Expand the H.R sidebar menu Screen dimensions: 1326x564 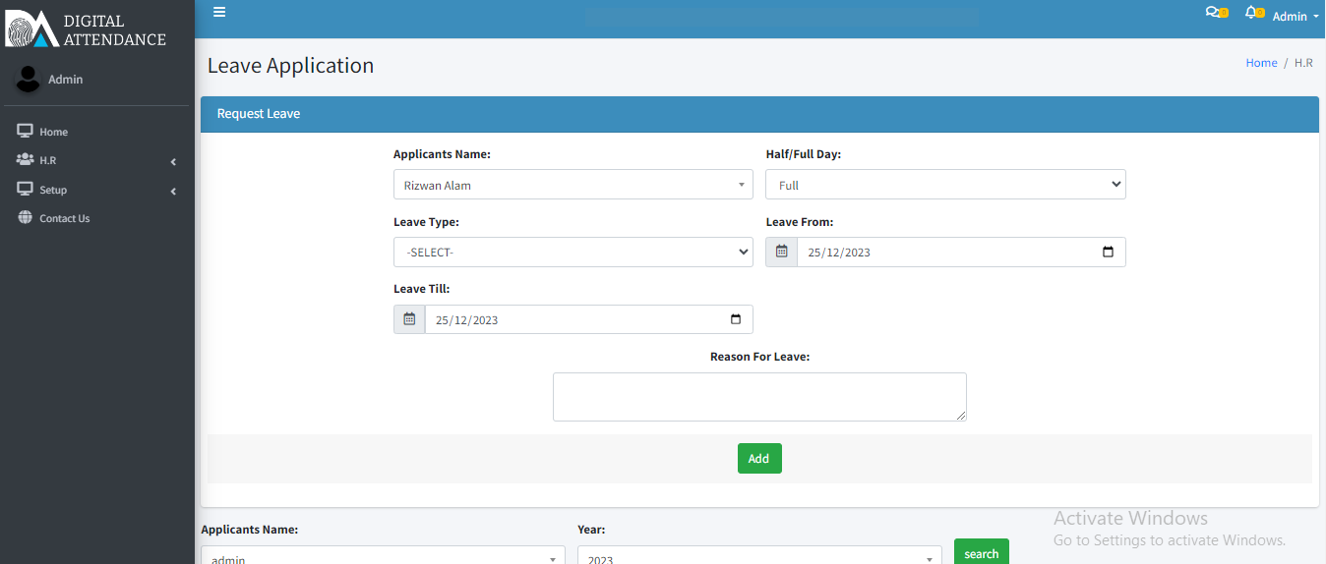pos(94,160)
